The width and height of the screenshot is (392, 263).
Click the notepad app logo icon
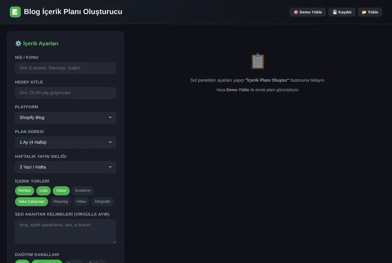click(x=15, y=12)
